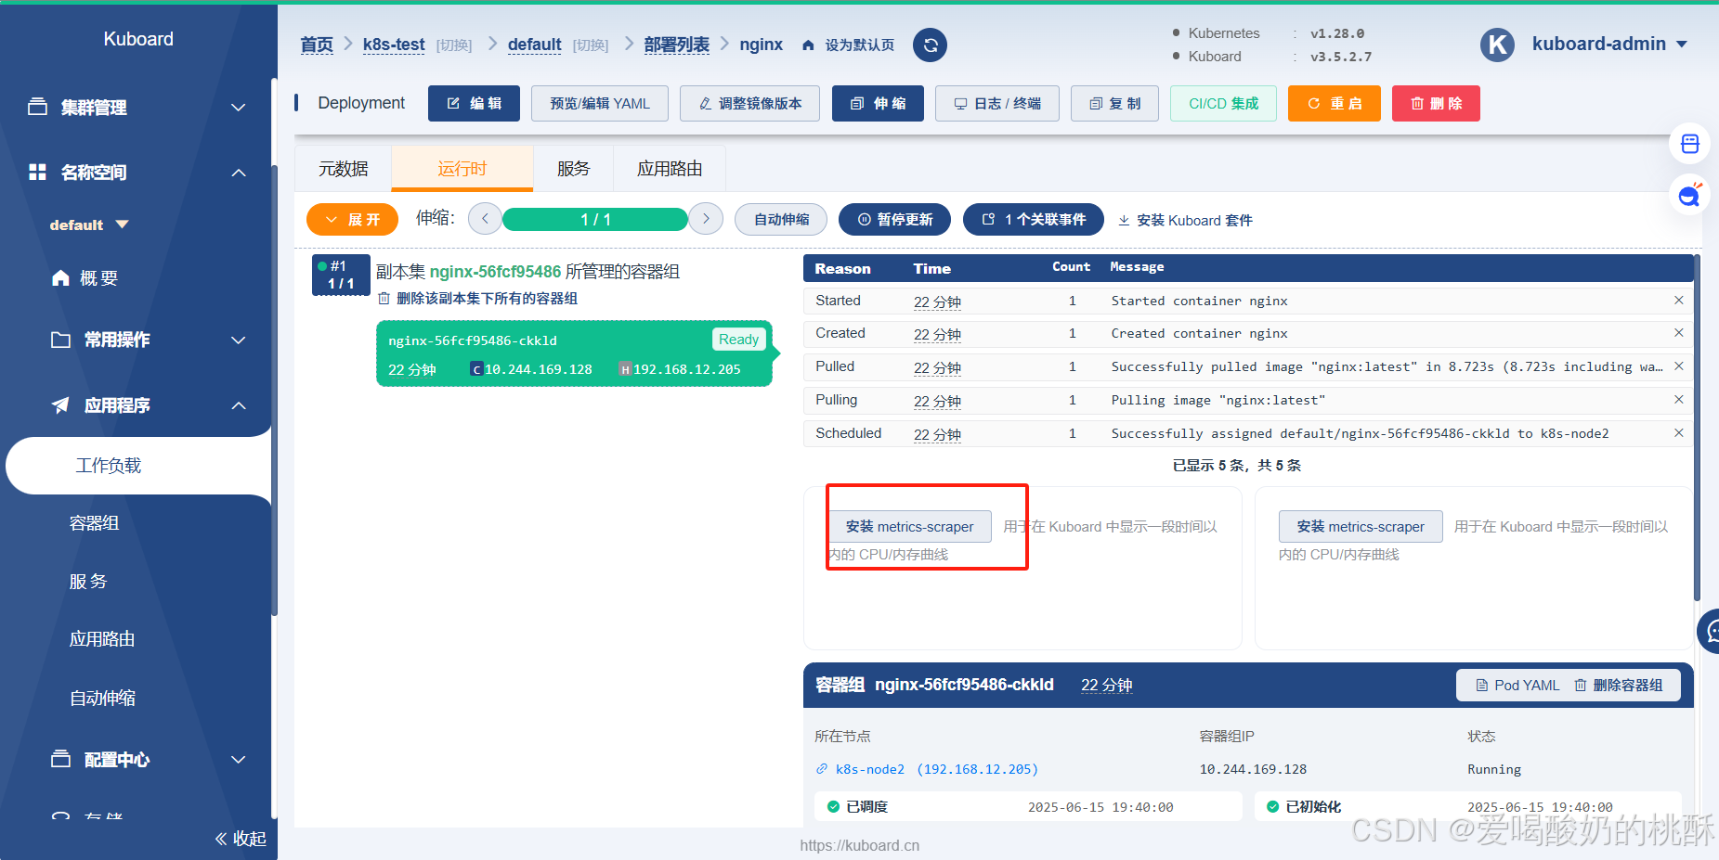Image resolution: width=1719 pixels, height=860 pixels.
Task: Open https://kuboard.cn footer link
Action: click(x=859, y=845)
